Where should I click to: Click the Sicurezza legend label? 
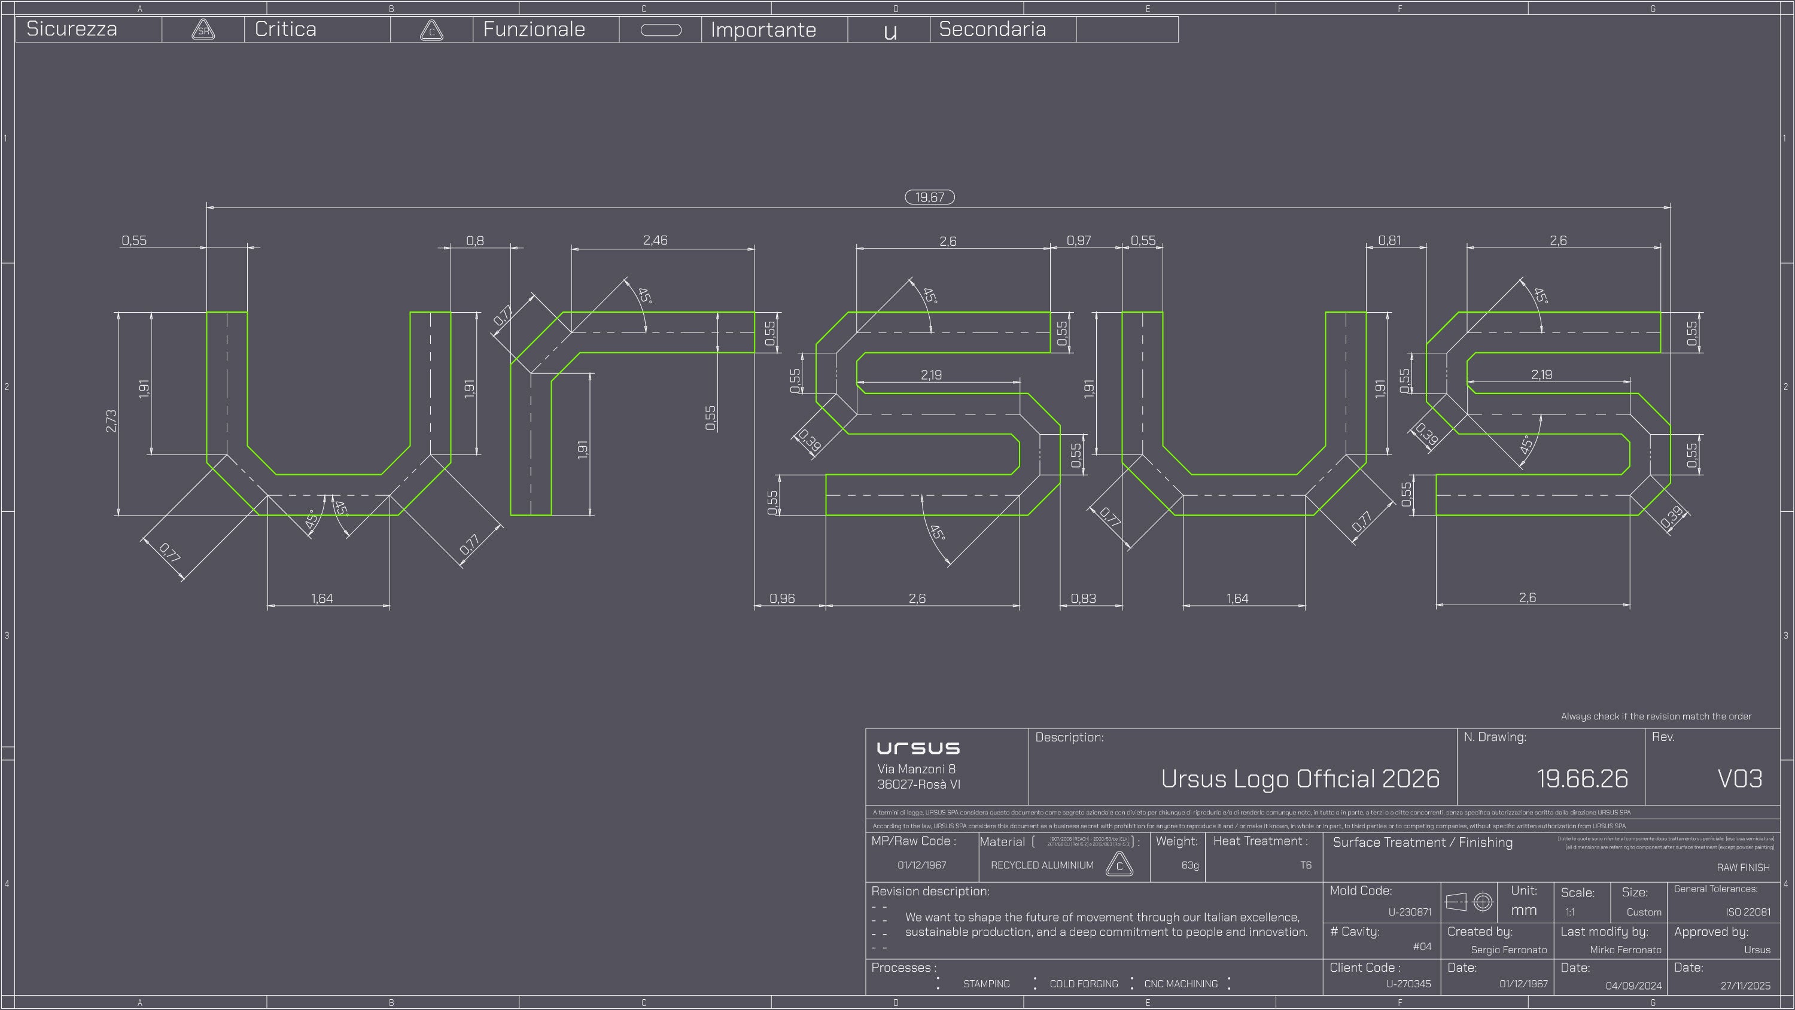pos(72,29)
